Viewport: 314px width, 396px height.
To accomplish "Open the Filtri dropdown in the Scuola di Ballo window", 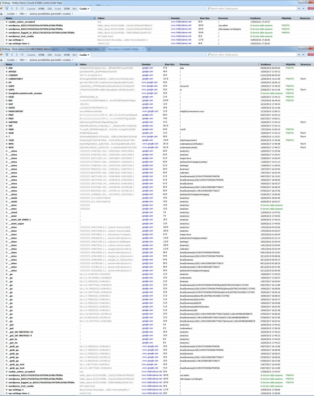I will pos(23,14).
